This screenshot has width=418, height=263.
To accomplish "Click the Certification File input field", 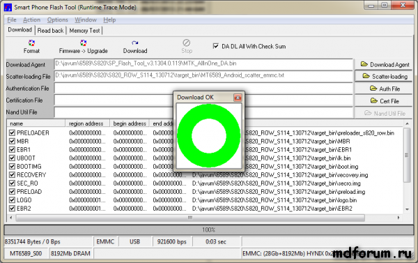I will (x=203, y=100).
